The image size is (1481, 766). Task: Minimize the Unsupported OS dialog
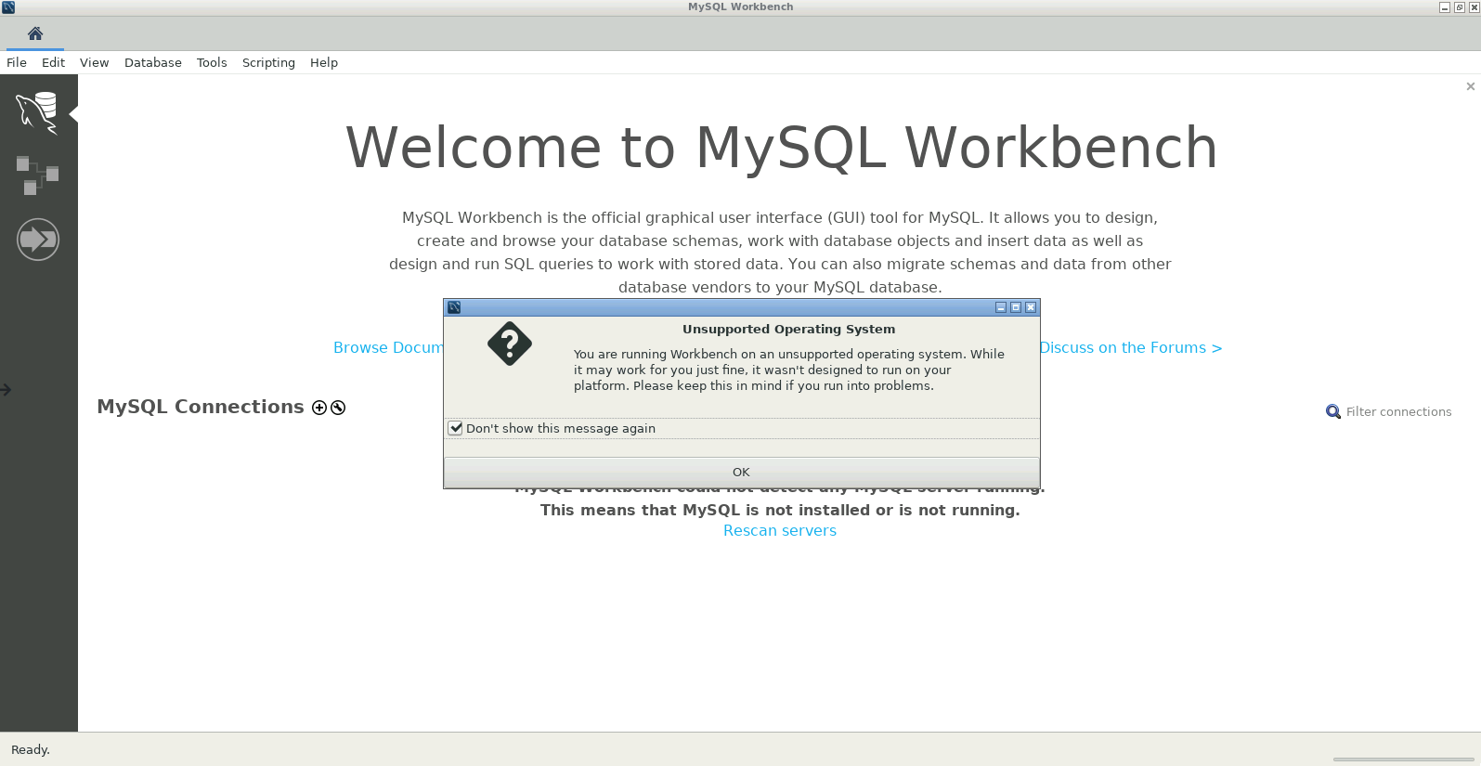click(x=1001, y=307)
